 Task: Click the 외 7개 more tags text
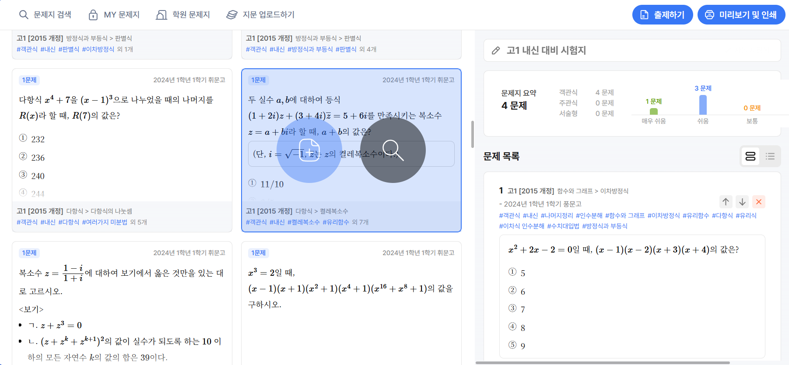tap(361, 222)
